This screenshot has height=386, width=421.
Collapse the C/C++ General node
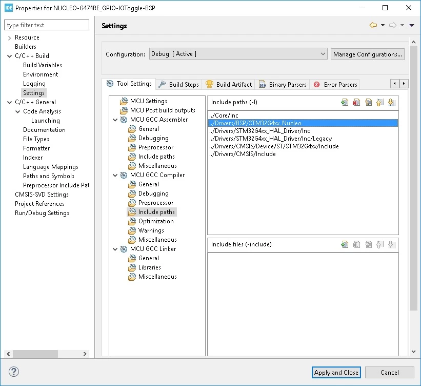tap(9, 102)
